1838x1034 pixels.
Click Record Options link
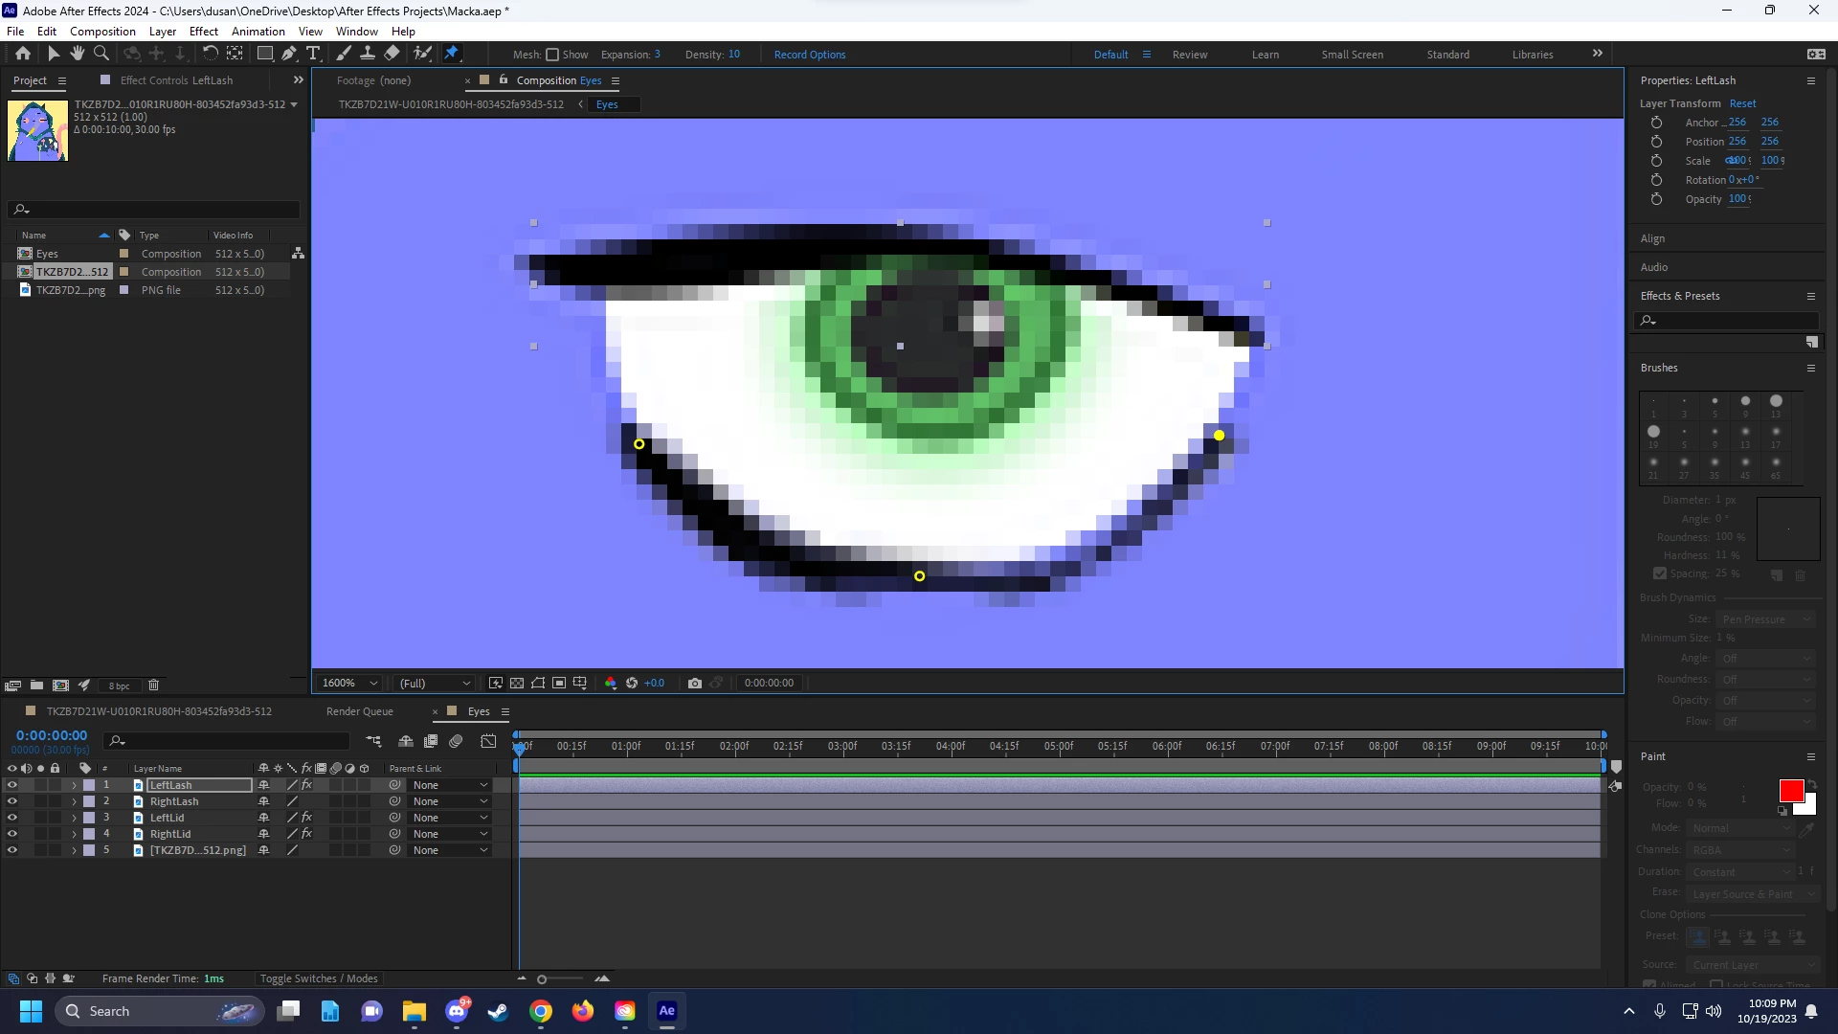coord(809,55)
